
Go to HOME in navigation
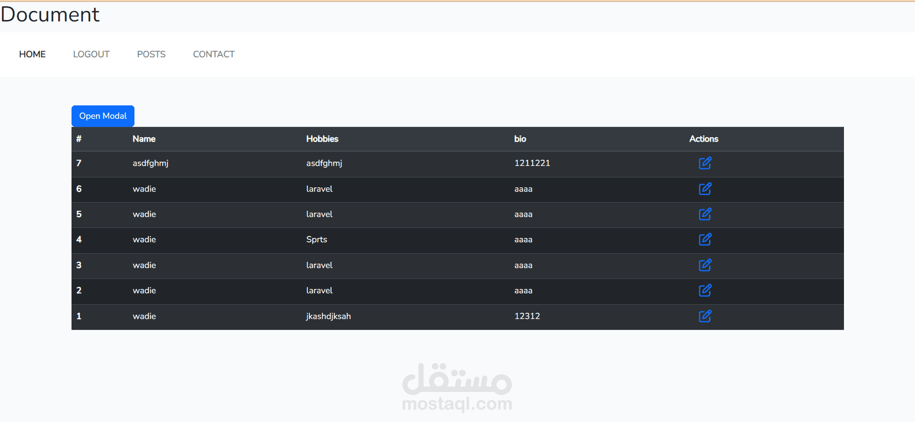tap(32, 54)
